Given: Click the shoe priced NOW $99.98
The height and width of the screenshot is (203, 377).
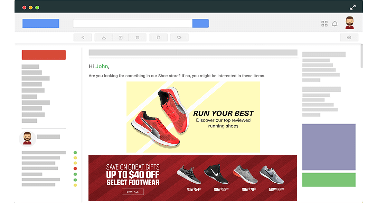Looking at the screenshot, I should coord(272,175).
